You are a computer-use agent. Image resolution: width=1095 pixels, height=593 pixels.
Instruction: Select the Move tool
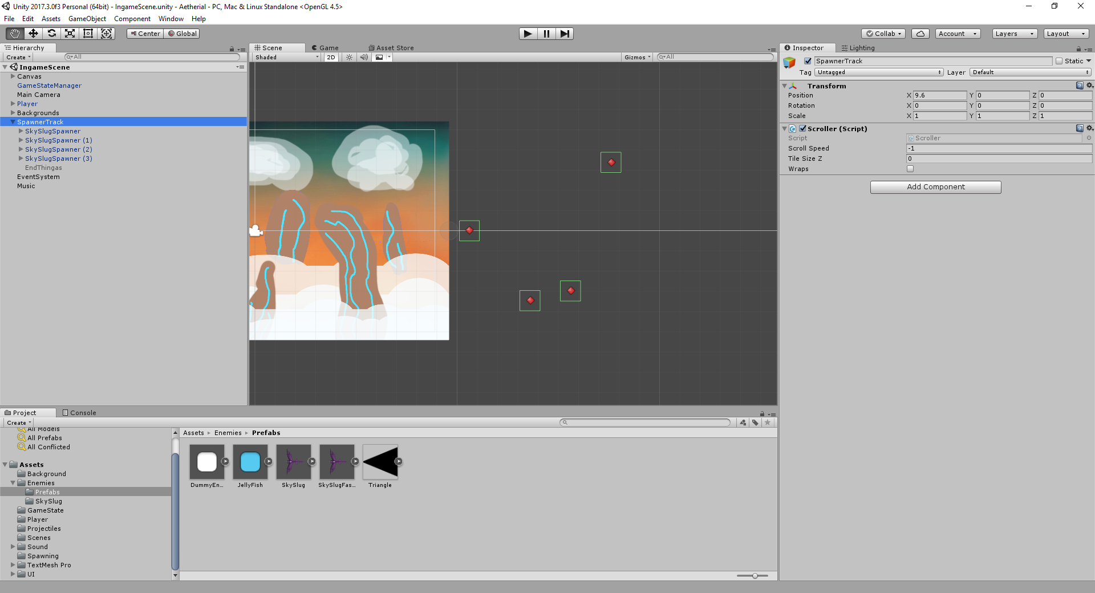tap(33, 34)
